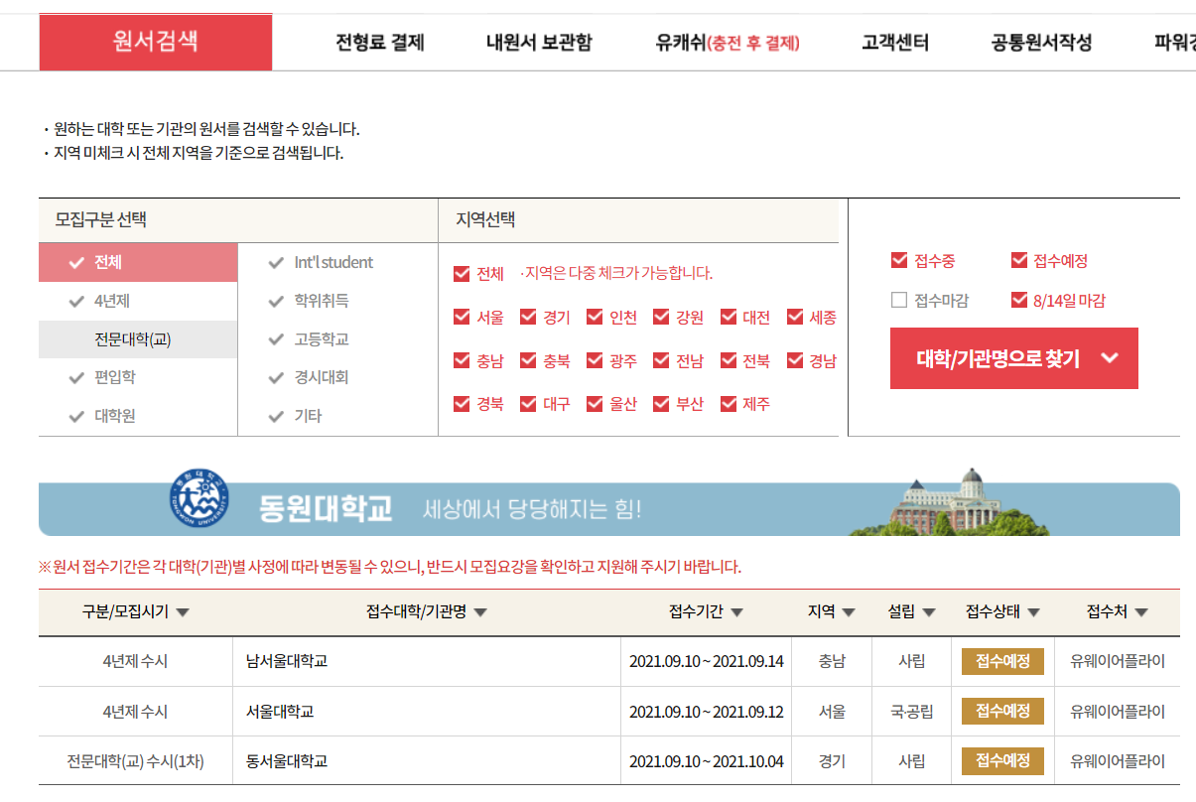The image size is (1196, 802).
Task: Select 경시대회 category
Action: 337,377
